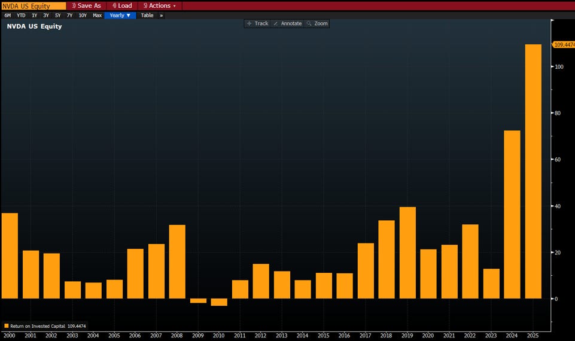The image size is (575, 341).
Task: Click the 2019 bar in the chart
Action: pos(407,252)
